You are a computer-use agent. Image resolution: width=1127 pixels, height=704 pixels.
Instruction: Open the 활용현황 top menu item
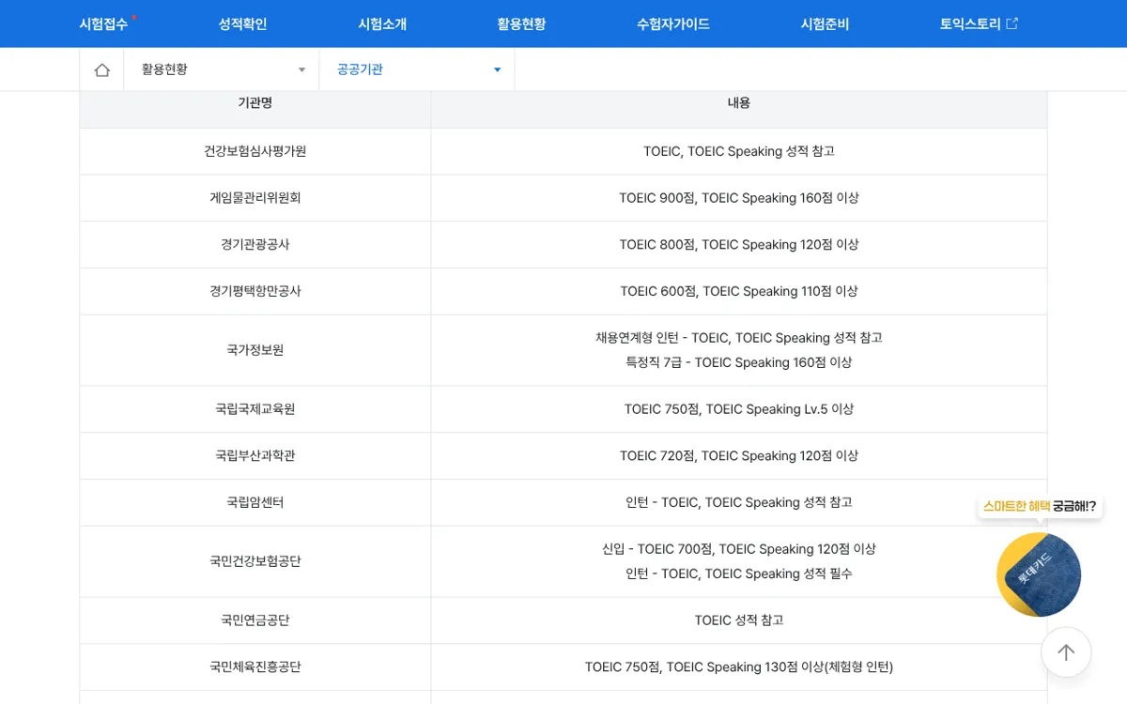[521, 23]
